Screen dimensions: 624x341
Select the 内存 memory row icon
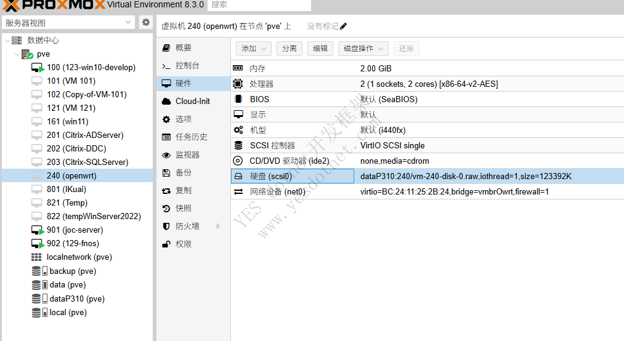pyautogui.click(x=238, y=68)
